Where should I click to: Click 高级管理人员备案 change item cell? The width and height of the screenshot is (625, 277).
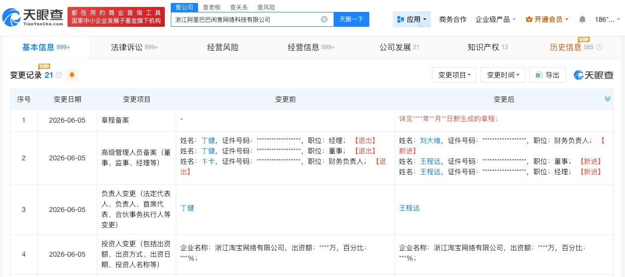point(137,158)
